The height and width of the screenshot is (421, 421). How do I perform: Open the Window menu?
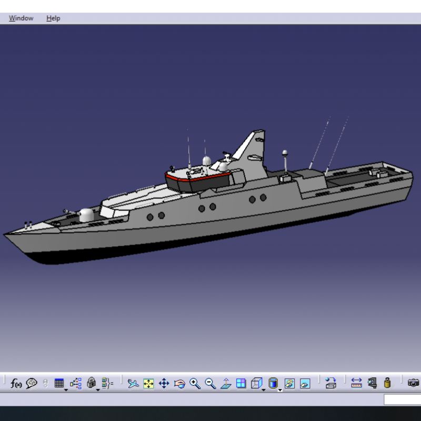(21, 17)
